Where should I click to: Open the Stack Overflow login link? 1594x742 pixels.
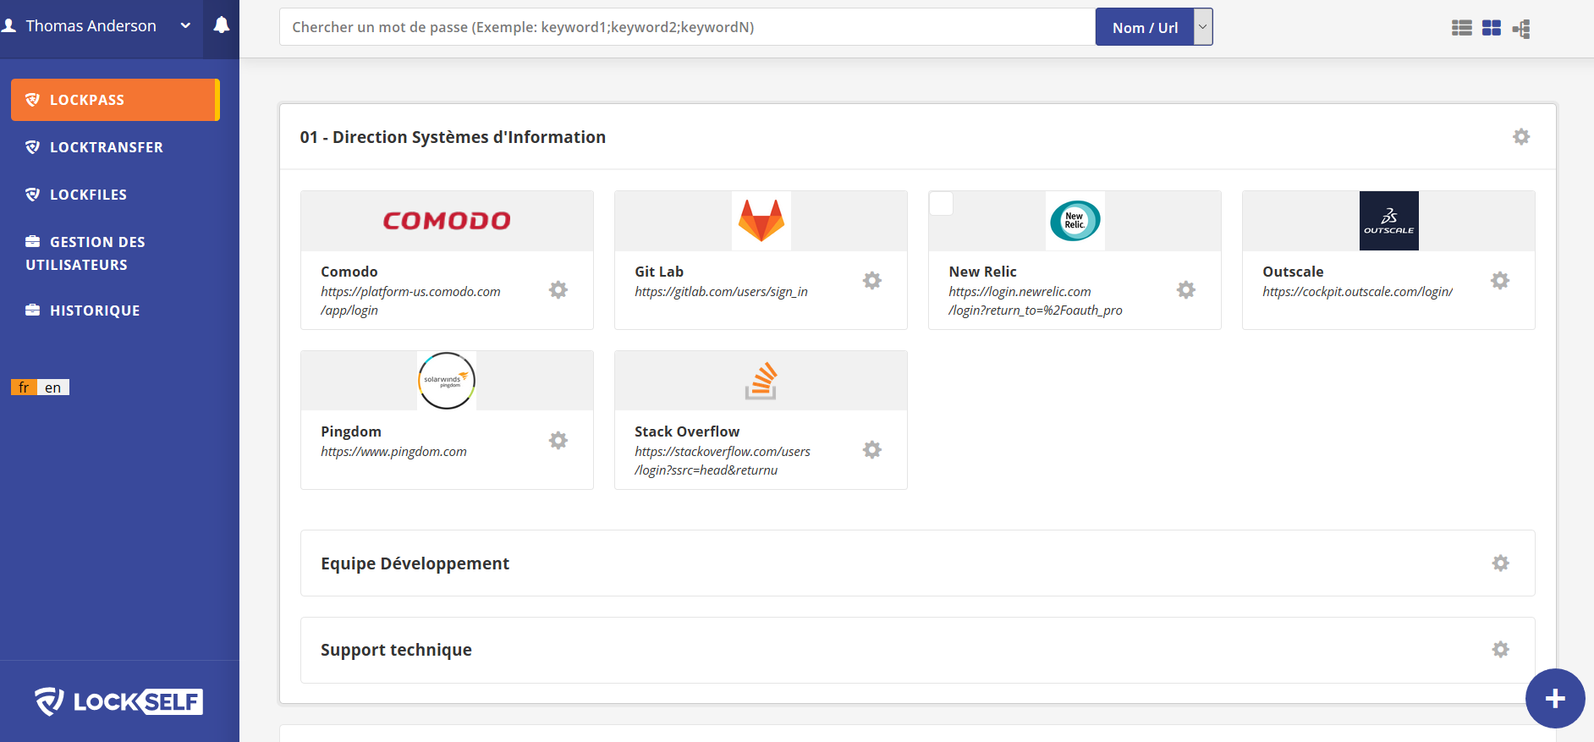pos(722,461)
